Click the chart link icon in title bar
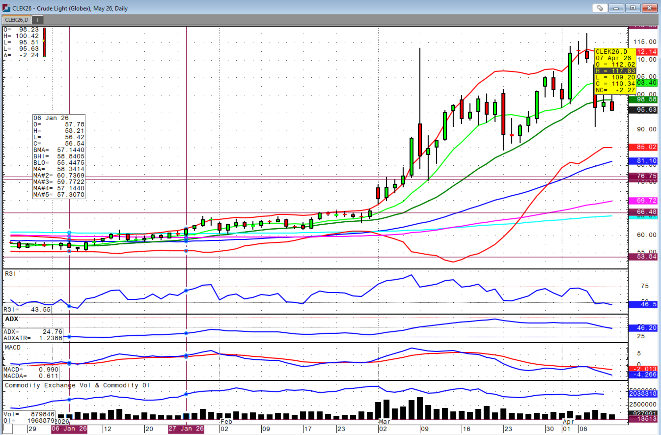This screenshot has width=661, height=435. pos(600,8)
